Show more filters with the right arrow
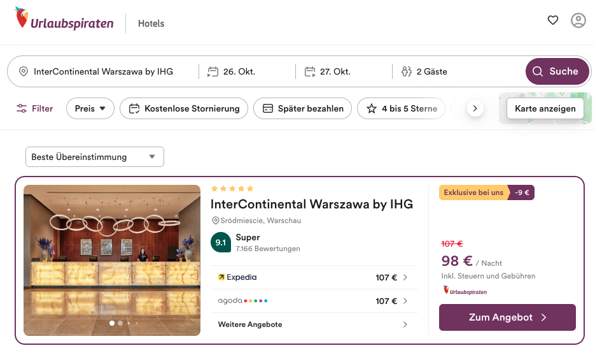Screen dimensions: 595x355 coord(475,108)
